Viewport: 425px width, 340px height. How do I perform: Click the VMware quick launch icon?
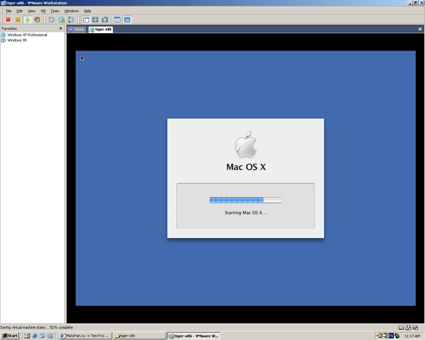(x=50, y=336)
